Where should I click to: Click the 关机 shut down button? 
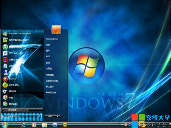(x=50, y=116)
